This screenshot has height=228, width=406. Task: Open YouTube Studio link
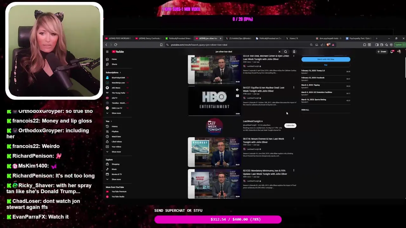pos(118,197)
